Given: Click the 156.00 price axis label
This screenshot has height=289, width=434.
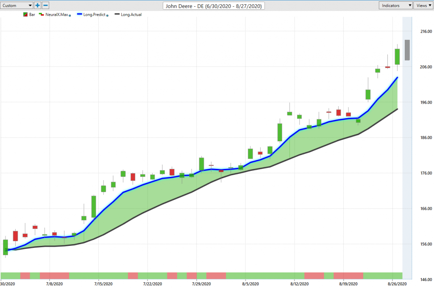Looking at the screenshot, I should (x=426, y=244).
